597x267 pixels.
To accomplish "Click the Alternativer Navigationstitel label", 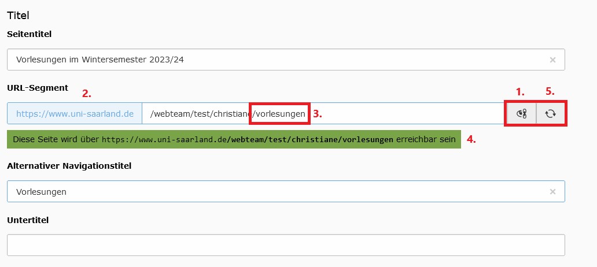I will (69, 166).
